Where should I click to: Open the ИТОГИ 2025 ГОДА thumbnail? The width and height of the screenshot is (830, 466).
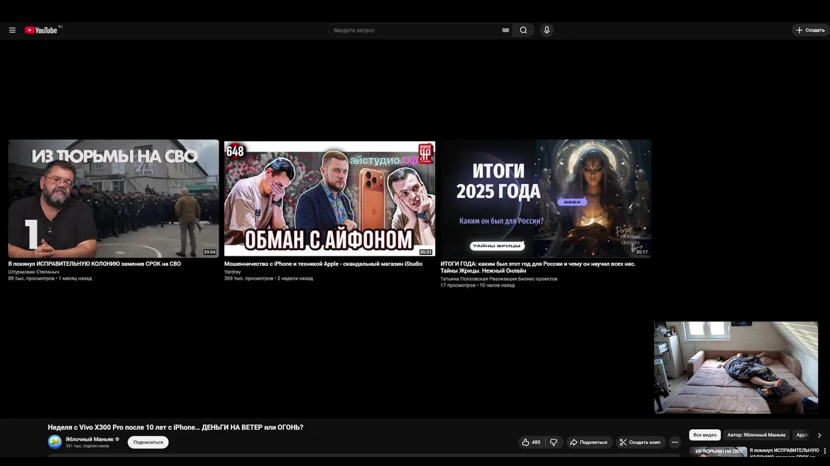(x=545, y=199)
